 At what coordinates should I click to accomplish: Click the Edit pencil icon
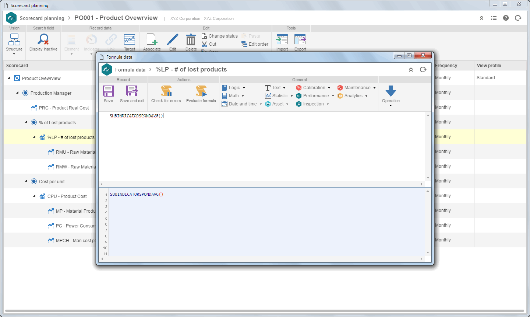[x=173, y=39]
